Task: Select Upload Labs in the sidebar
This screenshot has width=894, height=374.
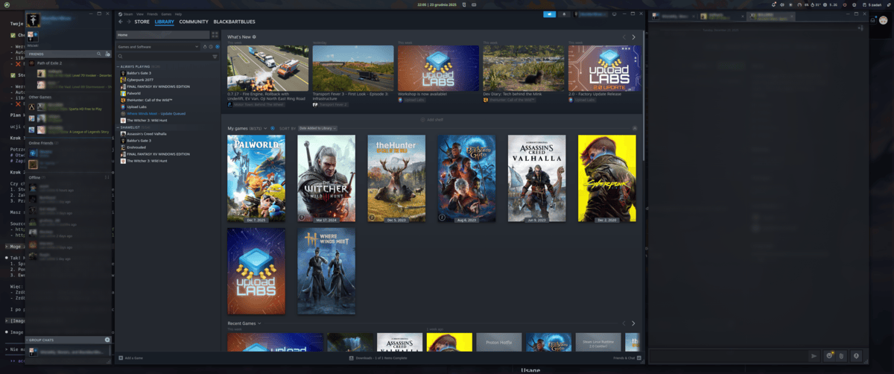Action: (x=136, y=107)
